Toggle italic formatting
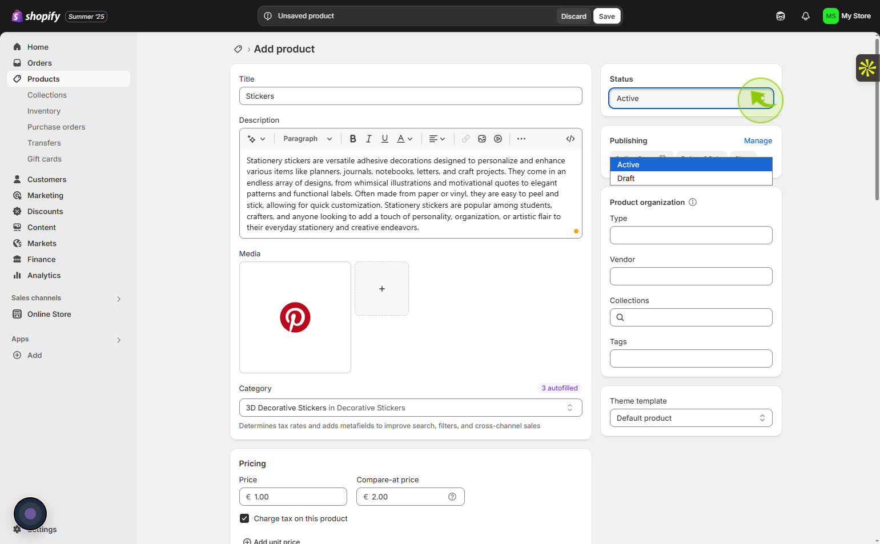The image size is (880, 544). [x=369, y=139]
